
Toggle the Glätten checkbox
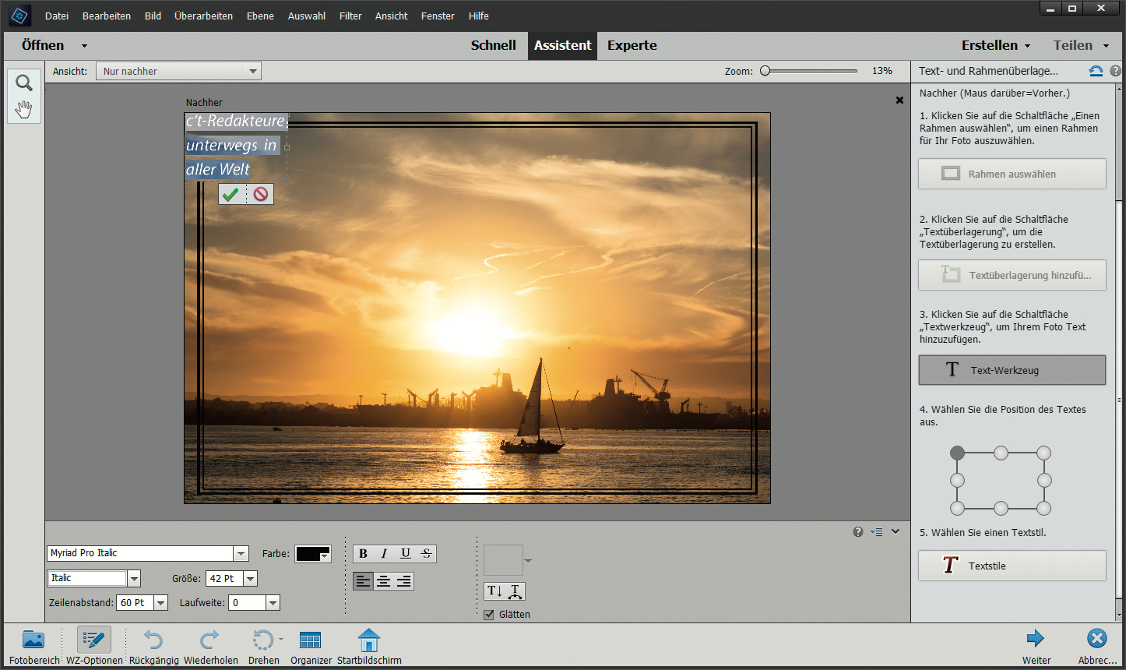coord(489,615)
